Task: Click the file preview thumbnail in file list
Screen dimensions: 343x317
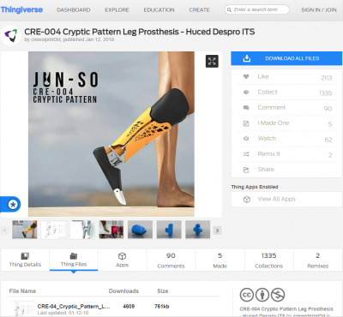Action: point(21,309)
